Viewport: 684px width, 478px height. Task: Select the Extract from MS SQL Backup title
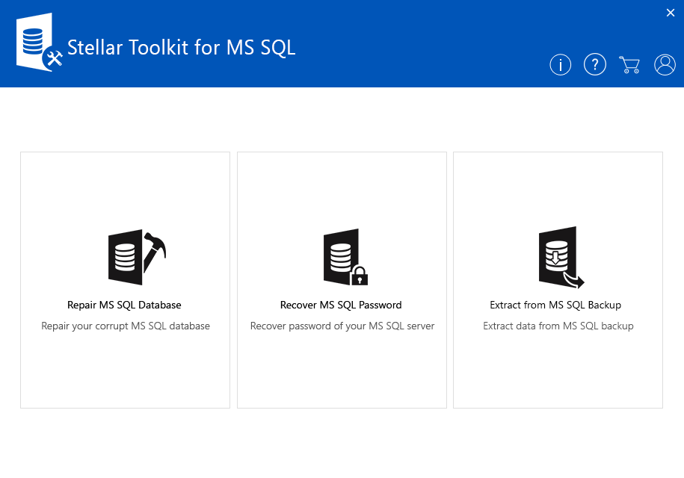(555, 305)
